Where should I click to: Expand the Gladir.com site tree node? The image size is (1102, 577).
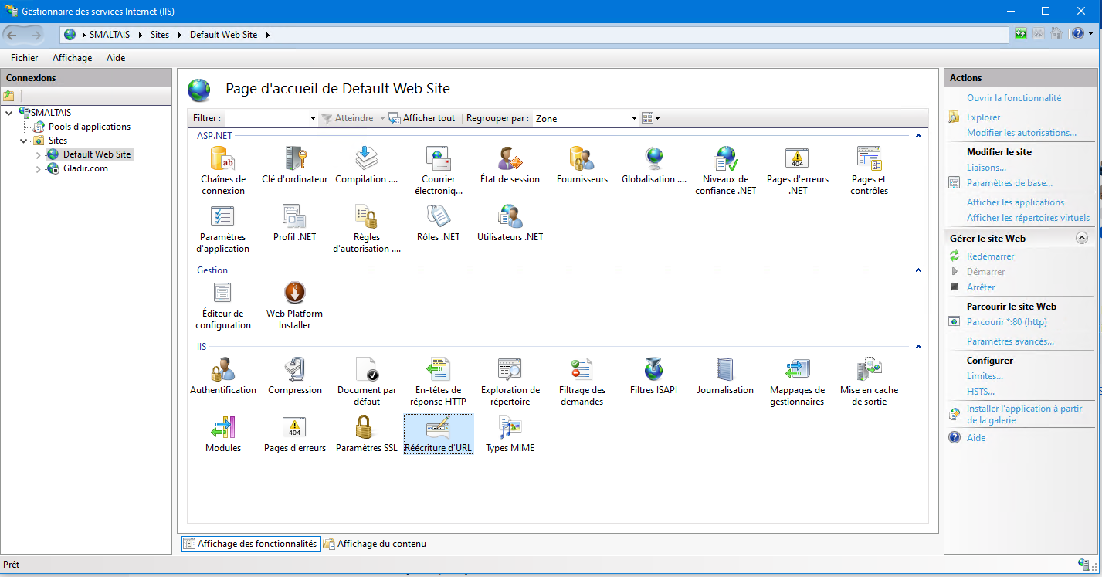[x=39, y=169]
